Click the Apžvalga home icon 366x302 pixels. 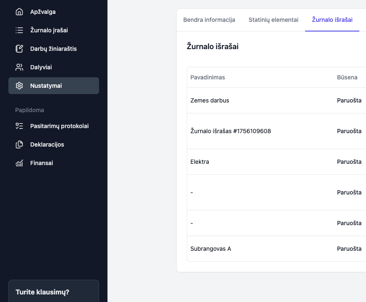point(19,12)
